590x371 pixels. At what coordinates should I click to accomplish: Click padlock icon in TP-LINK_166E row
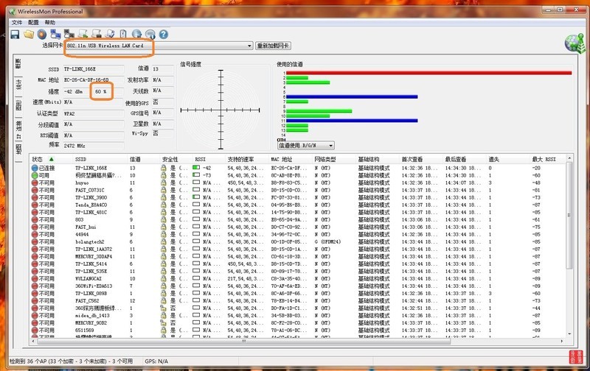pos(163,169)
